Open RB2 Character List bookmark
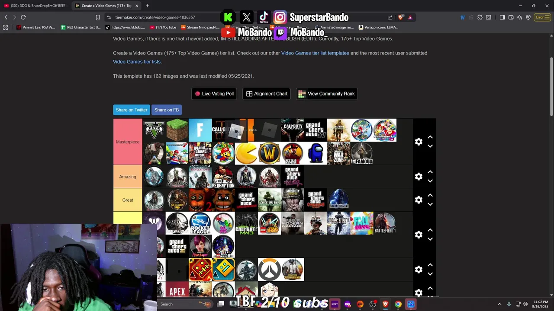The width and height of the screenshot is (554, 311). pos(81,27)
